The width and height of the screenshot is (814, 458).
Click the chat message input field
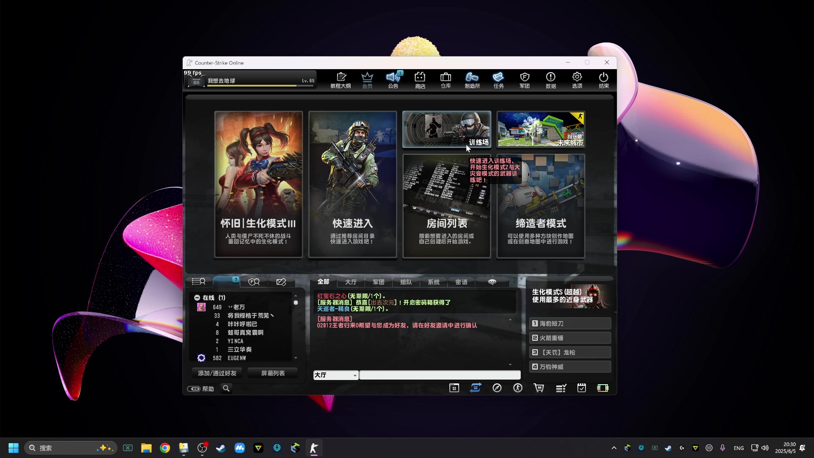pos(440,375)
